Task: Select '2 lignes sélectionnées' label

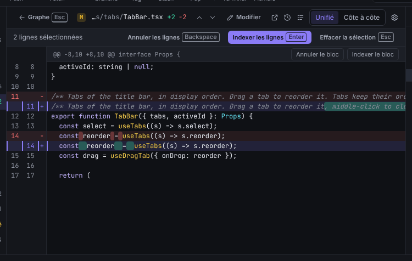Action: [x=48, y=37]
